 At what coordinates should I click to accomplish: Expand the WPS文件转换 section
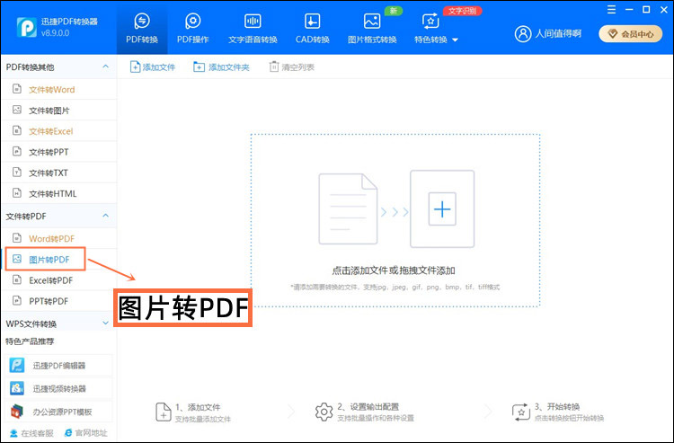[105, 323]
